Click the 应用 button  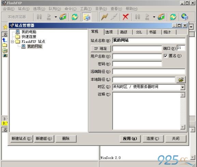point(130,139)
